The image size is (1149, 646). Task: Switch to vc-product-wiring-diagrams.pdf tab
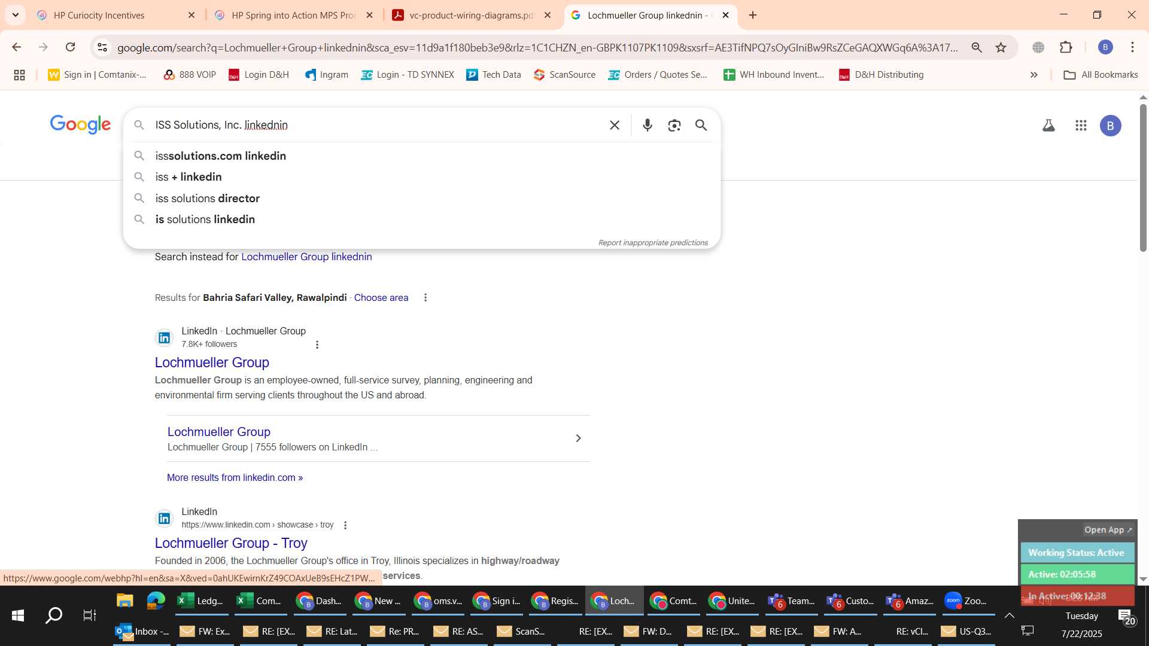[x=471, y=15]
